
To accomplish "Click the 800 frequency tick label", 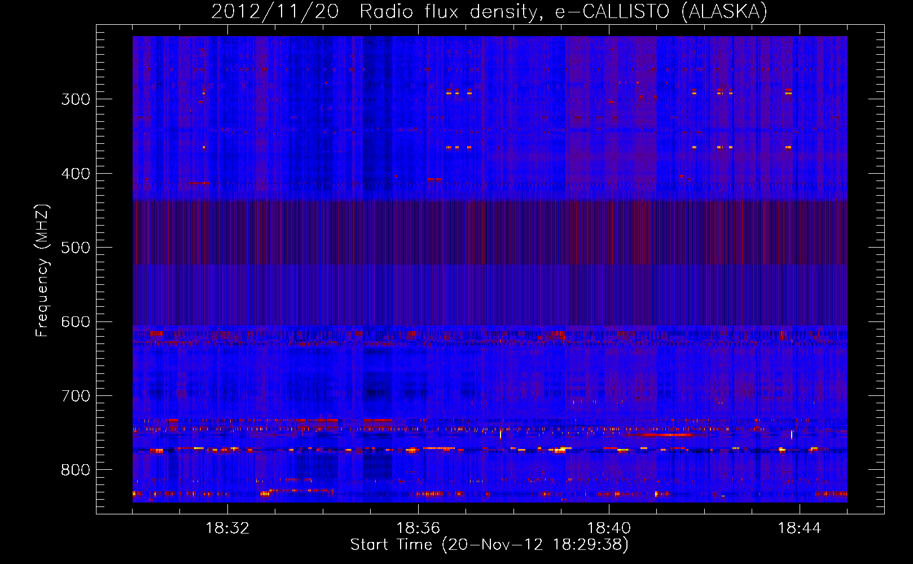I will (x=76, y=470).
